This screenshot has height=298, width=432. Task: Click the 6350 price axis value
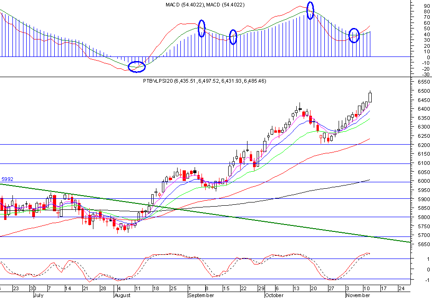tap(424, 118)
